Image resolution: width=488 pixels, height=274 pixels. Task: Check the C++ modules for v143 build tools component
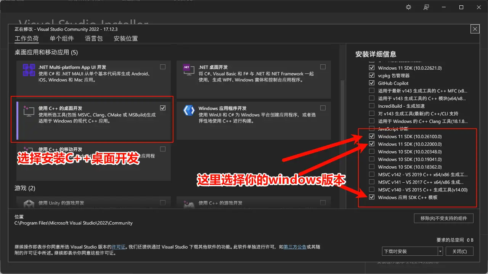(372, 98)
